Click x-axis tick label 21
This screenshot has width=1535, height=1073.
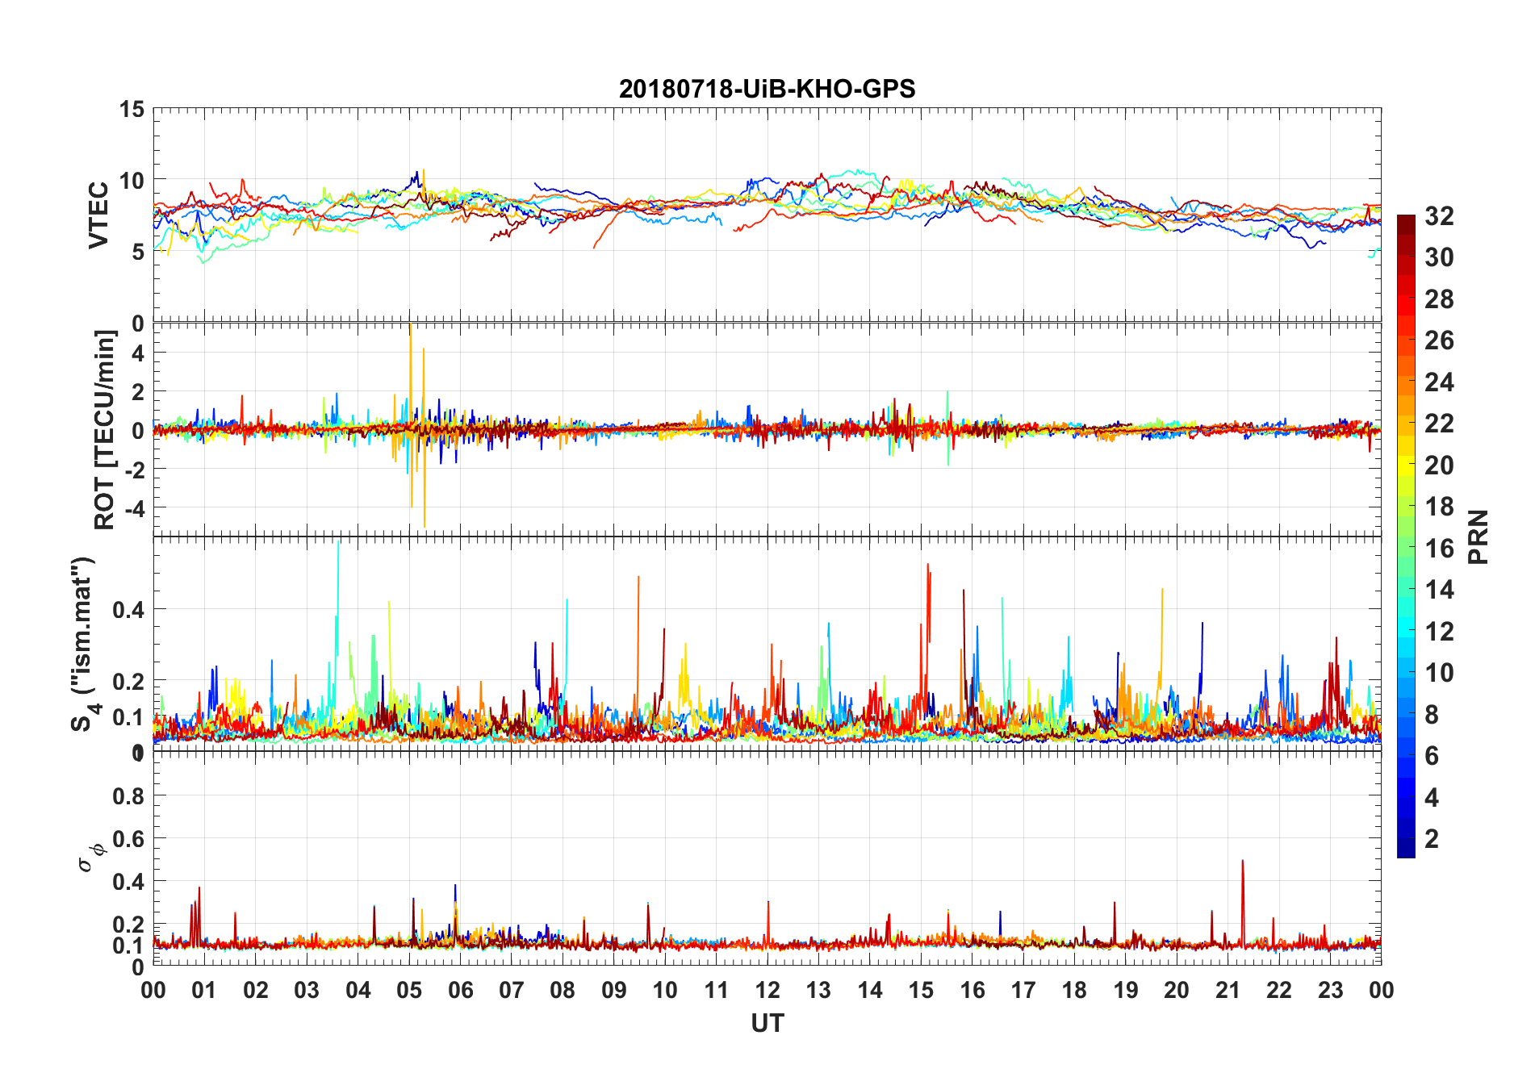[1228, 990]
